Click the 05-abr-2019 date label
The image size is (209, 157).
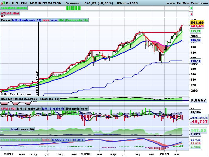127,3
